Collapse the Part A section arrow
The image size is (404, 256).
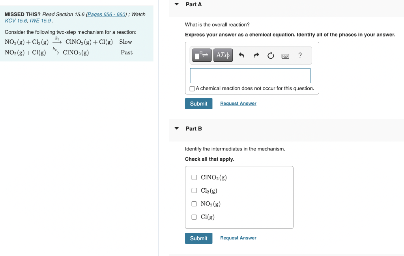tap(177, 4)
